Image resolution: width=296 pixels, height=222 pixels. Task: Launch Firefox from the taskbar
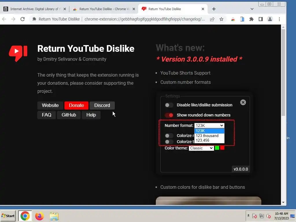39,216
